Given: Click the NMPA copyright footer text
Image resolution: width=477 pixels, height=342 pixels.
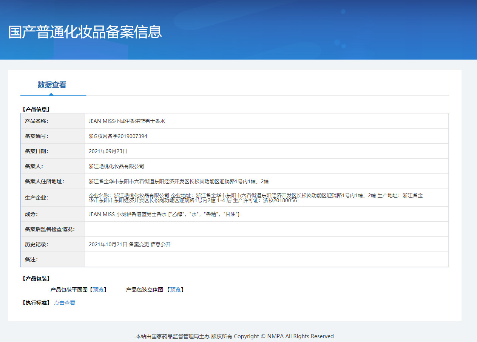Looking at the screenshot, I should coord(235,336).
